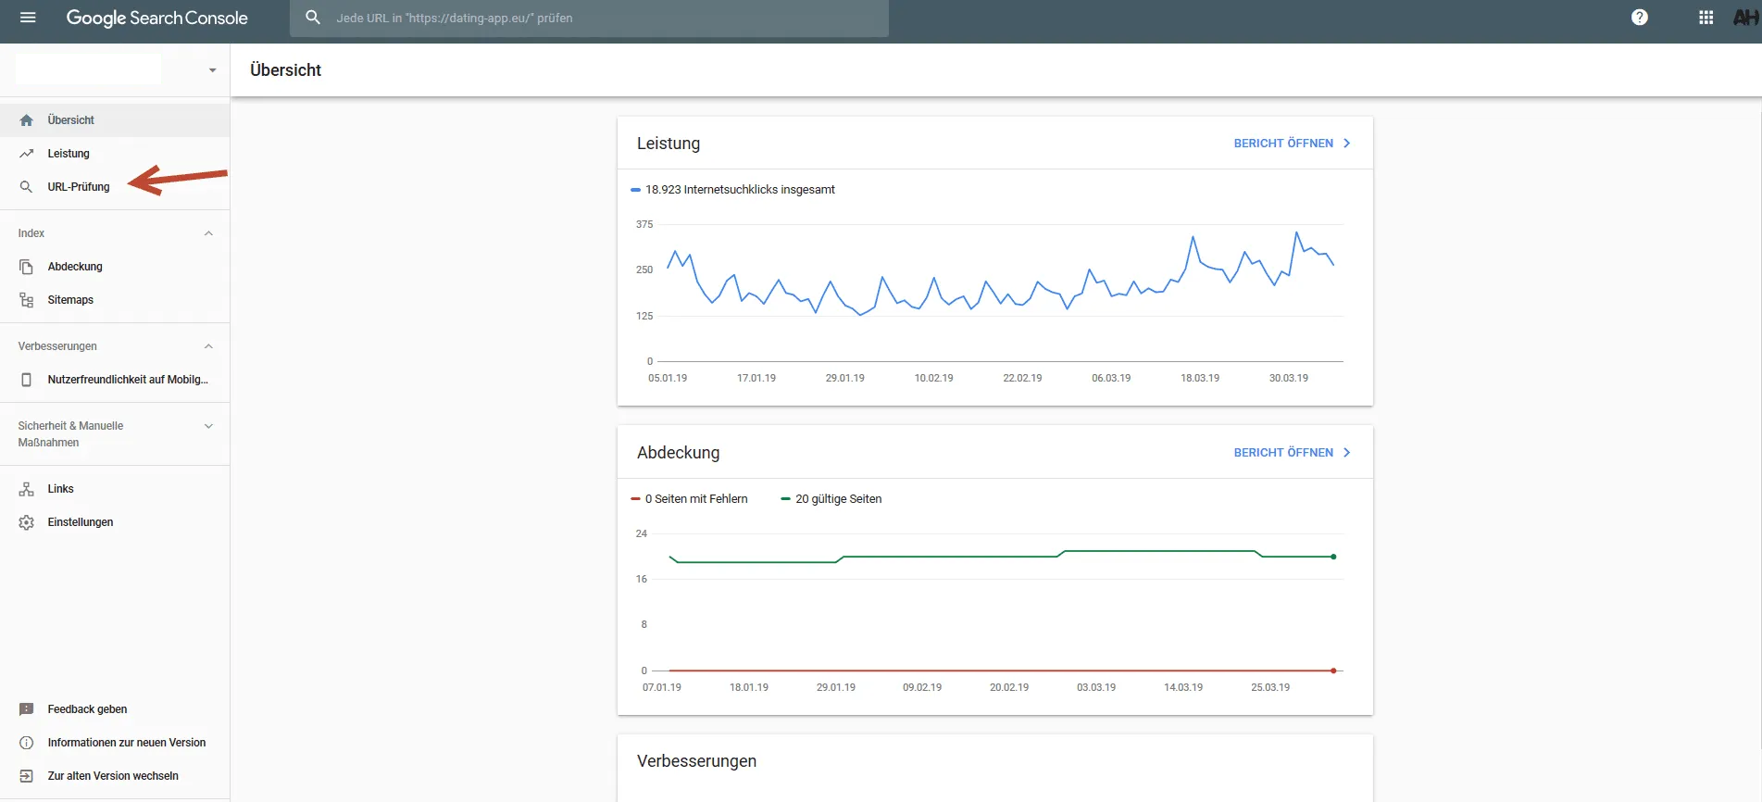Click the blank property name field
Screen dimensions: 1762x802
pyautogui.click(x=88, y=69)
